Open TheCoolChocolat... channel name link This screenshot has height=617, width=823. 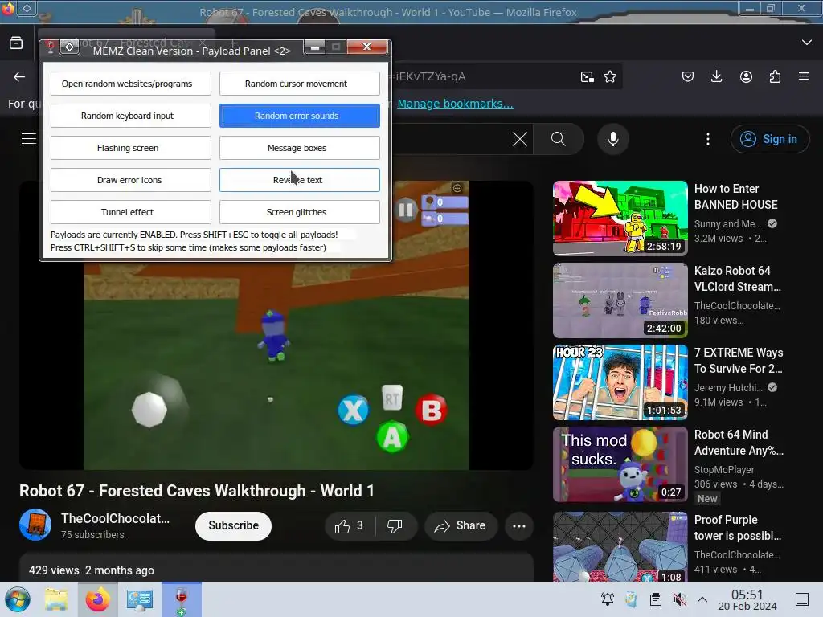[x=116, y=518]
